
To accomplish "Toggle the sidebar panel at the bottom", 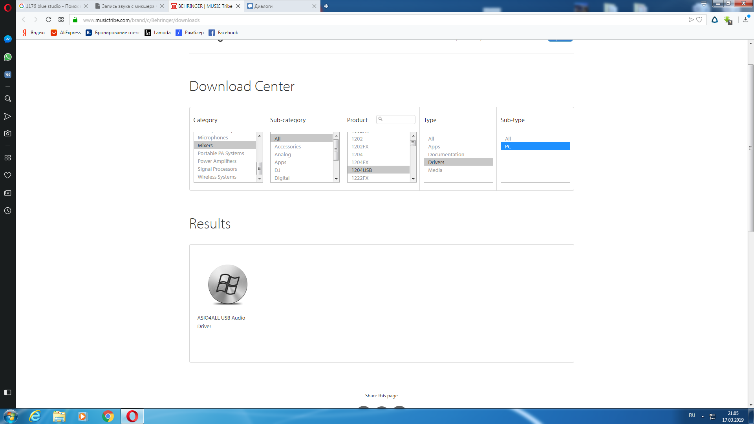I will [7, 393].
